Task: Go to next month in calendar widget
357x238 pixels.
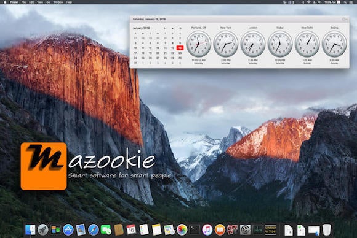Action: 180,28
